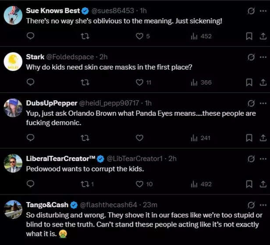The height and width of the screenshot is (245, 270).
Task: Click the 2h timestamp on LiberalTearCreator's tweet
Action: 172,159
